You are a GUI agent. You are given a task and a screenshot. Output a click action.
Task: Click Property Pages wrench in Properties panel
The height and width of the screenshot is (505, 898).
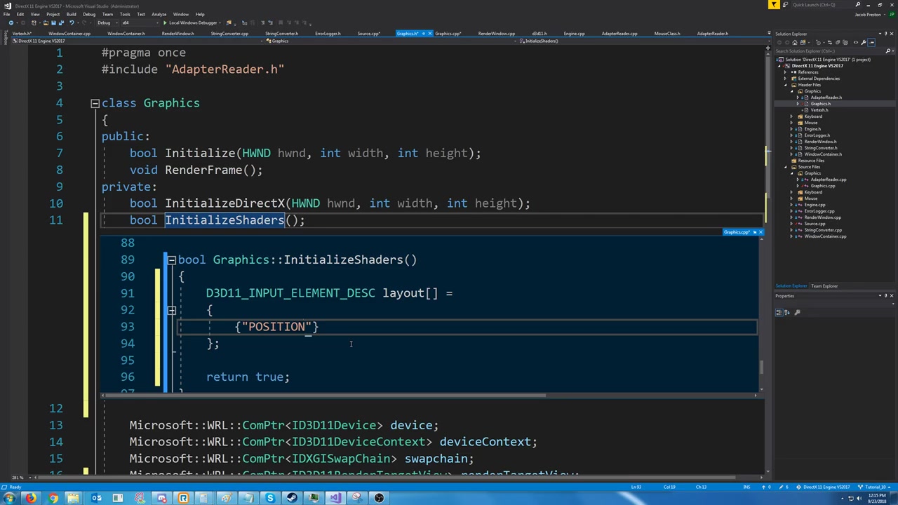797,312
